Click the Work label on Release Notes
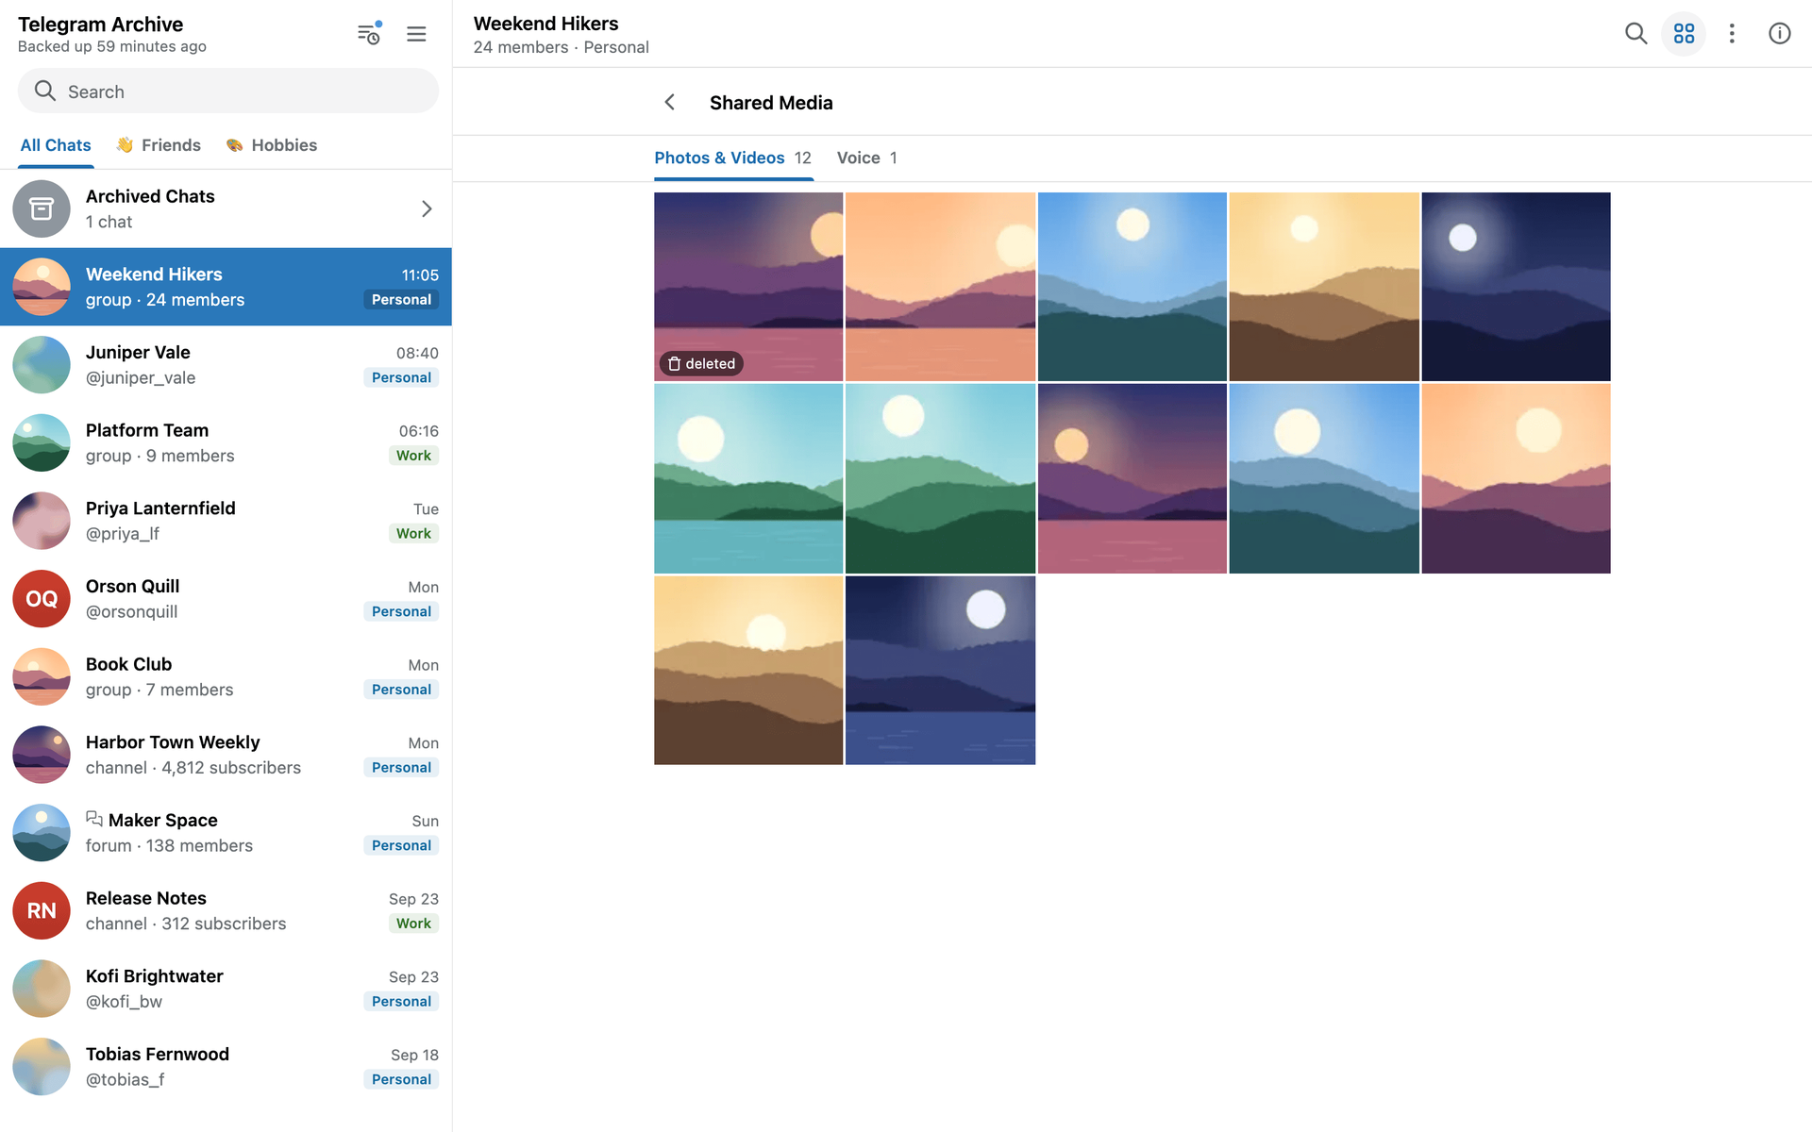 pyautogui.click(x=413, y=924)
